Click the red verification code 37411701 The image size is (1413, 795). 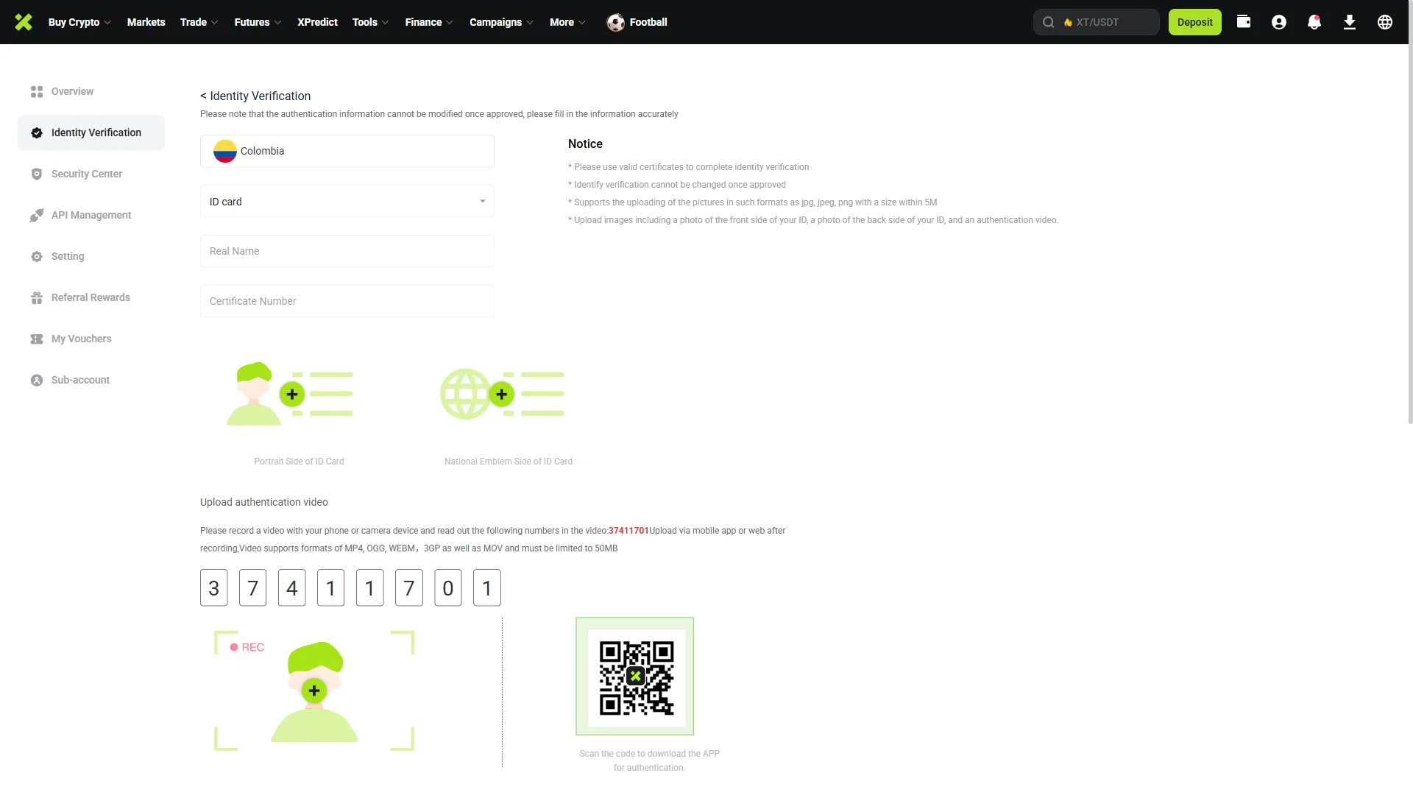pos(628,531)
